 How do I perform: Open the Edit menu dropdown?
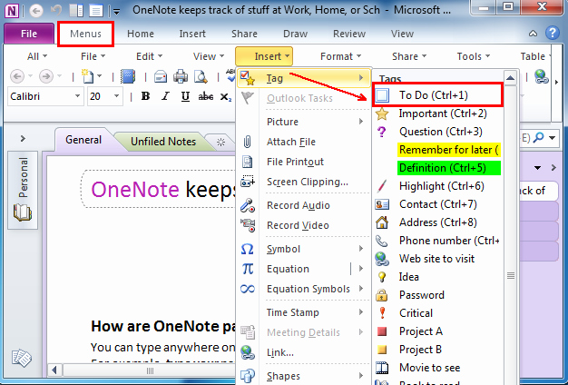[x=149, y=56]
